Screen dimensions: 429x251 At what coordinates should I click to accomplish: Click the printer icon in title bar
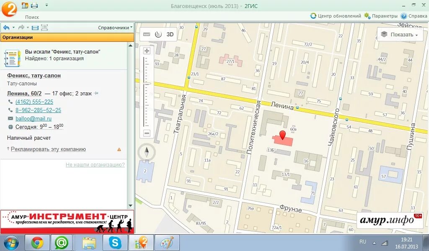point(34,5)
